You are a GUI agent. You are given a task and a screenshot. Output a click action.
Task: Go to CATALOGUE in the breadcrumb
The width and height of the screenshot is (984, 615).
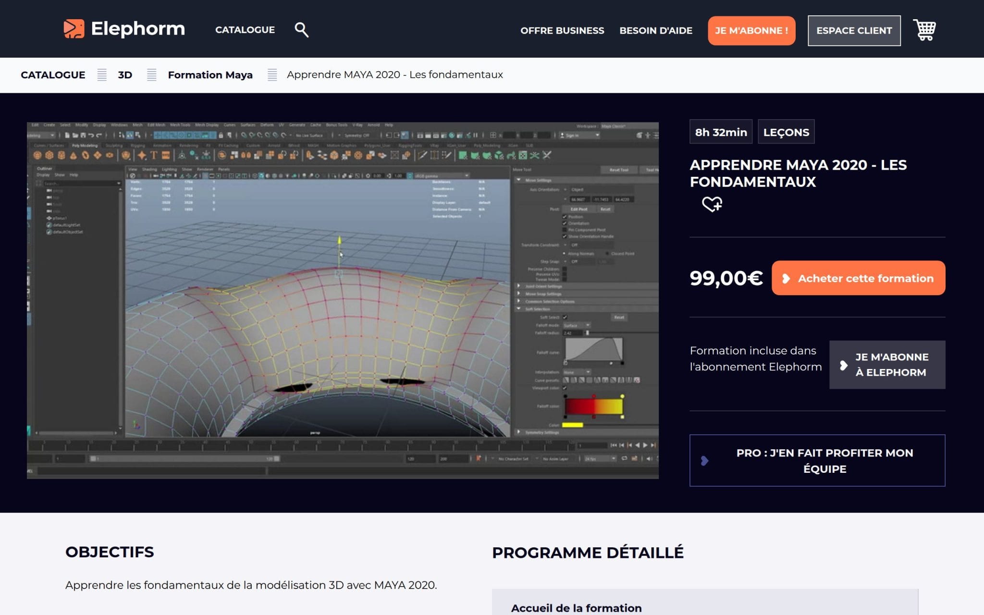53,75
